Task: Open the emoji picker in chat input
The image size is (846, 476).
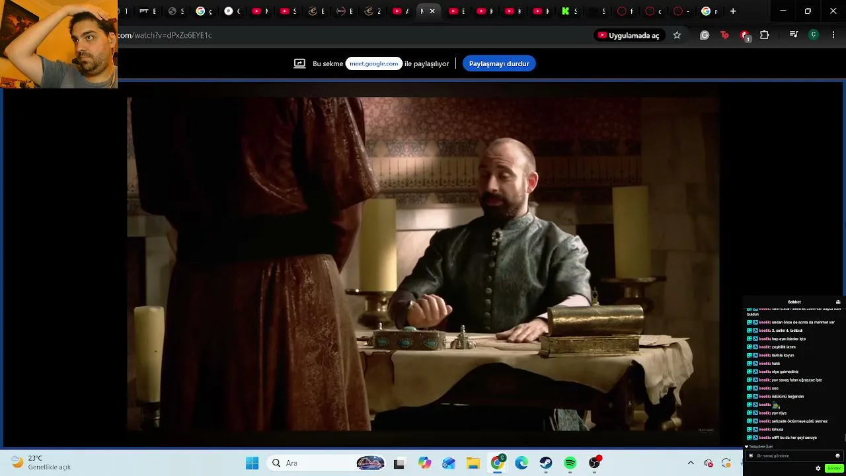Action: 837,456
